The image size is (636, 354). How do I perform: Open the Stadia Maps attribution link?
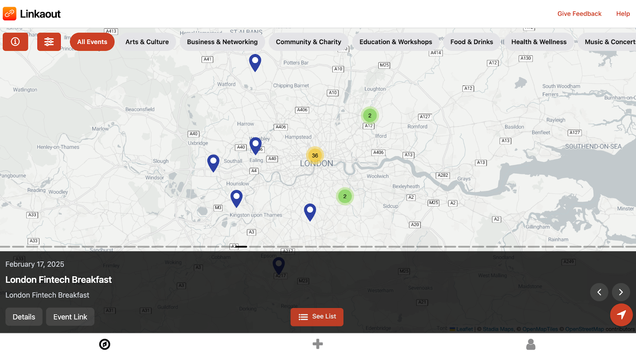tap(498, 329)
